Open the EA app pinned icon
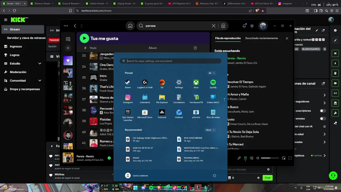Viewport: 341px width, 192px height. click(x=162, y=84)
